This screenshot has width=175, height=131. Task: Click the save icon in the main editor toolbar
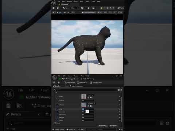tap(54, 8)
